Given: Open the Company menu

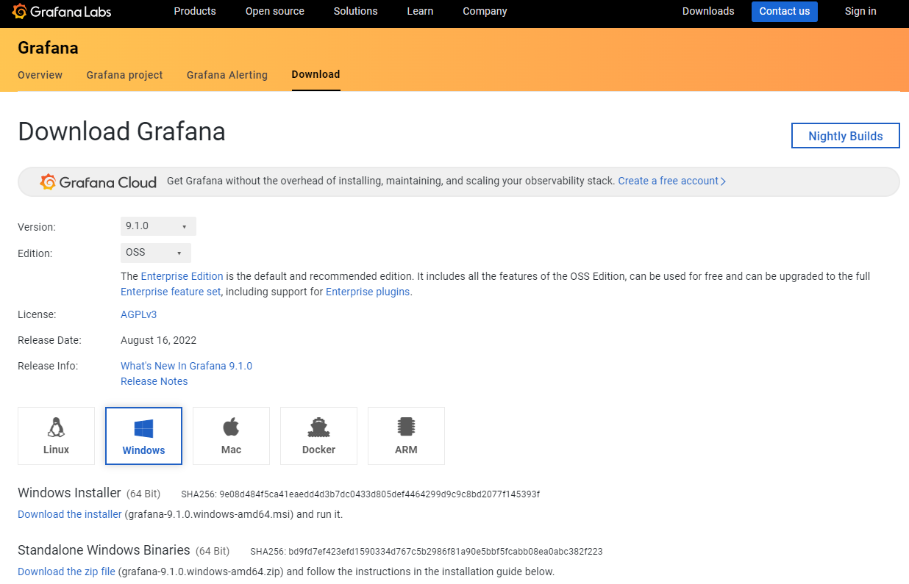Looking at the screenshot, I should click(485, 11).
